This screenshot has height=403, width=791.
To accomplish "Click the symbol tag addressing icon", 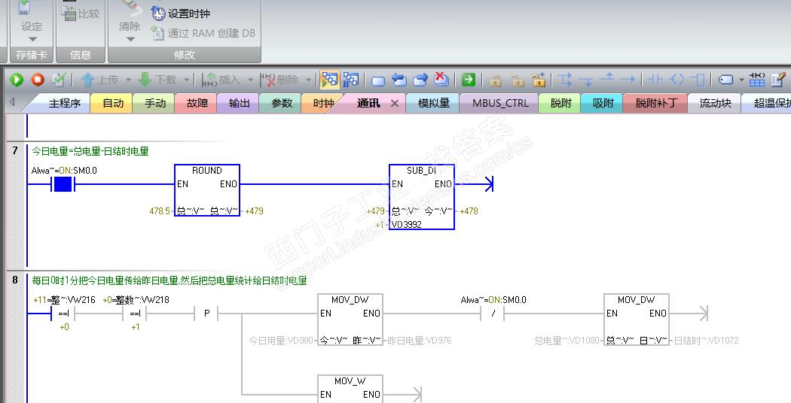I will [725, 80].
